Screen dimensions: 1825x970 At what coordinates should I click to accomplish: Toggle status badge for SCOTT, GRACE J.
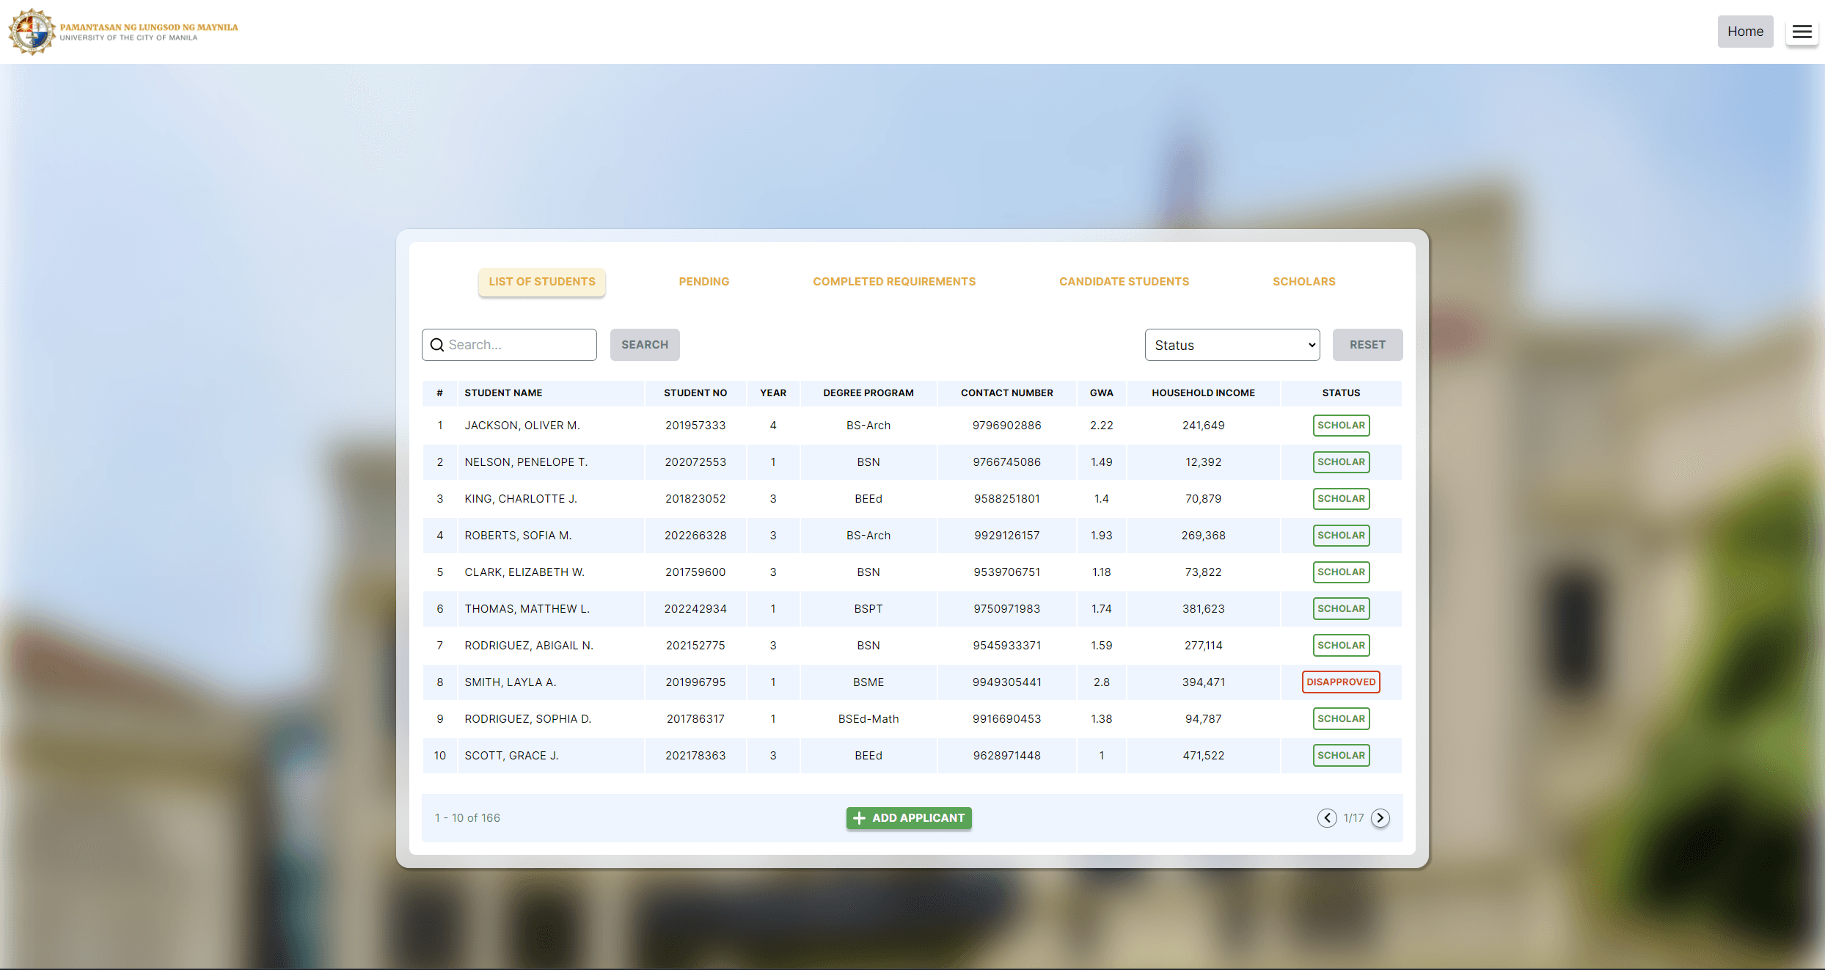pyautogui.click(x=1341, y=755)
